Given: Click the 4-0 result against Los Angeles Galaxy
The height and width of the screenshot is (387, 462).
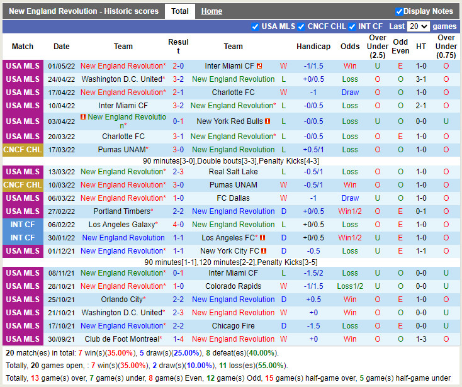Looking at the screenshot, I should coord(178,225).
